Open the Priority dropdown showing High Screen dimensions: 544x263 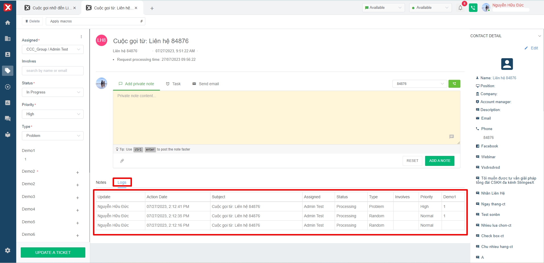point(53,114)
